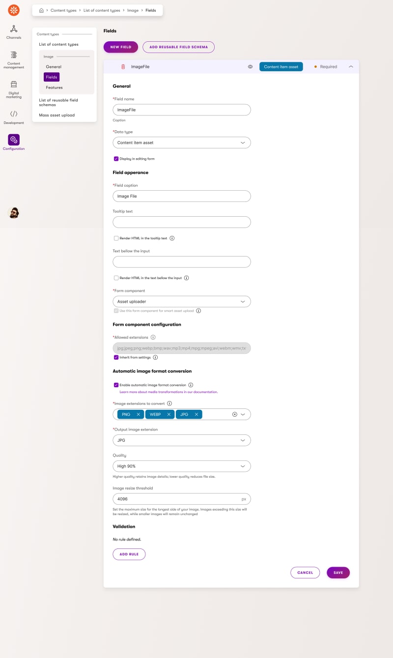Click the Kentico logo icon
Screen dimensions: 393x658
[x=14, y=10]
